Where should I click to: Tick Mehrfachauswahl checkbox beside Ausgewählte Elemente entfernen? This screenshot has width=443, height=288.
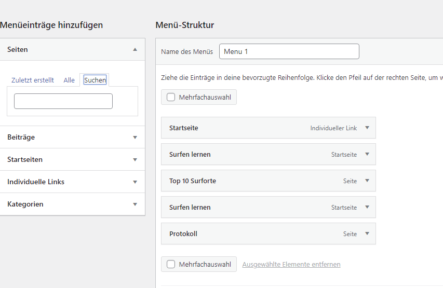coord(171,265)
